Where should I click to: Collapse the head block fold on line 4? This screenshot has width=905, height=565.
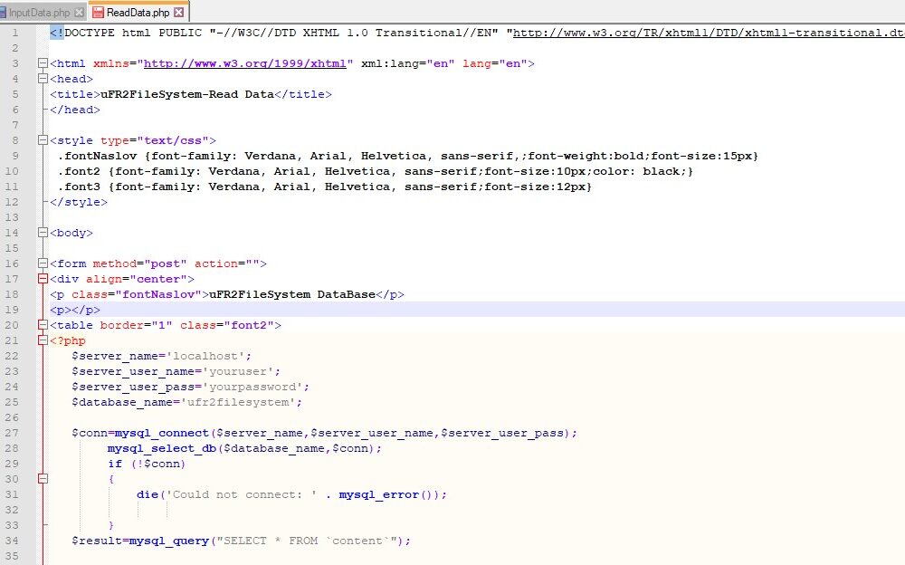click(43, 79)
